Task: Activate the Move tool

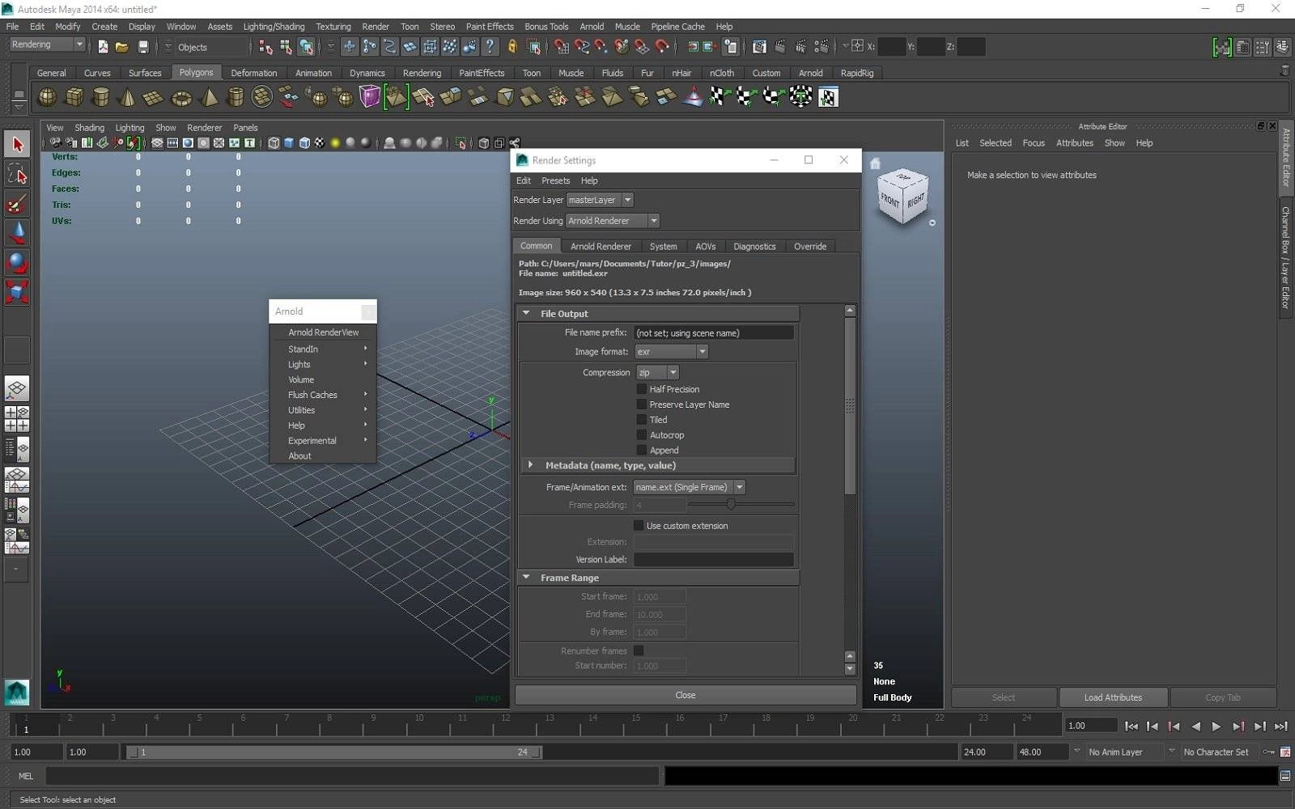Action: pyautogui.click(x=17, y=233)
